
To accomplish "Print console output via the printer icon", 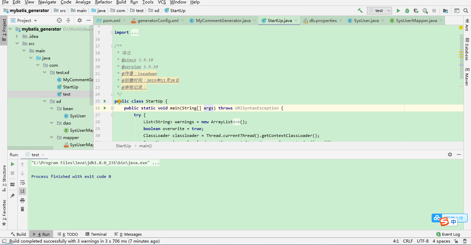I will click(x=22, y=200).
